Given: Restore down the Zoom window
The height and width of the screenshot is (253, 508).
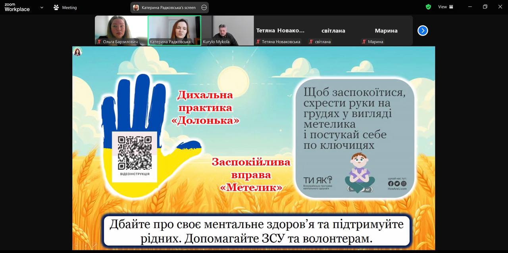Looking at the screenshot, I should [485, 7].
